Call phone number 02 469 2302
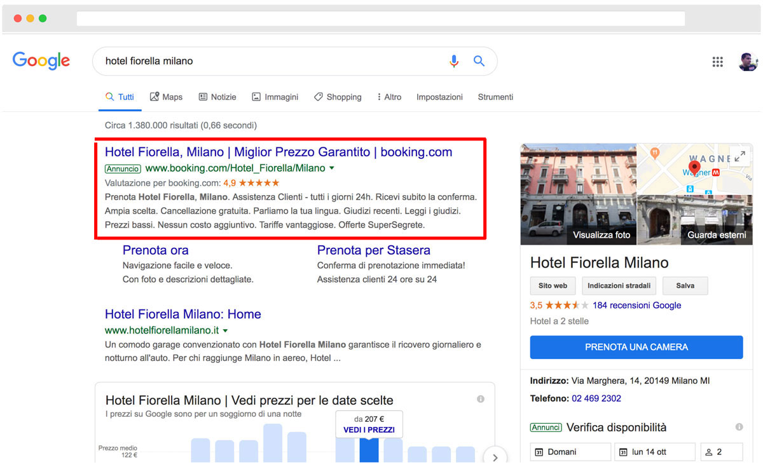763x467 pixels. pos(596,398)
